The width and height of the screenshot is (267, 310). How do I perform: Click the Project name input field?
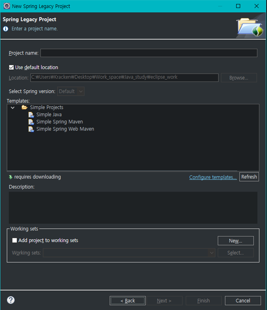149,53
